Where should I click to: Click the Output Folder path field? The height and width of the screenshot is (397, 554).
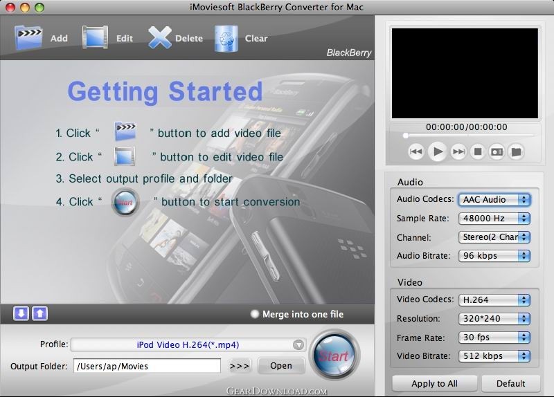pyautogui.click(x=147, y=366)
